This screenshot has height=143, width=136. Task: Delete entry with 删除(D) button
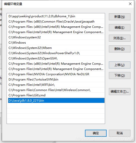(x=120, y=49)
